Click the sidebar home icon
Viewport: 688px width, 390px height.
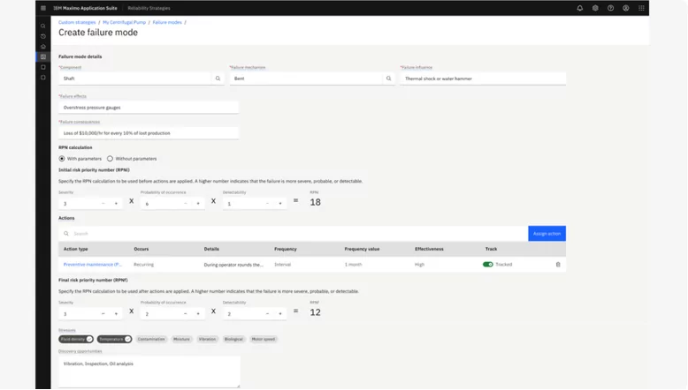click(x=43, y=47)
